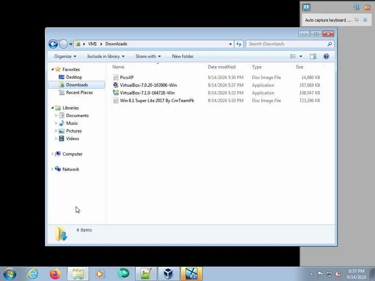This screenshot has width=375, height=281.
Task: Open the address bar history dropdown
Action: tap(230, 44)
